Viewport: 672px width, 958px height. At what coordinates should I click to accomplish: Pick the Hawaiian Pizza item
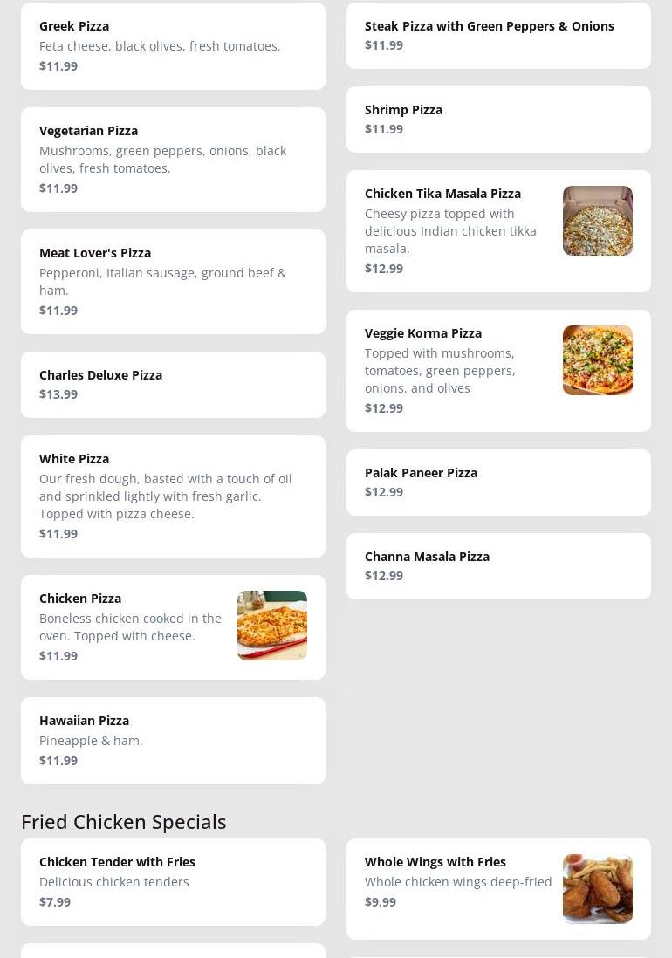point(173,740)
